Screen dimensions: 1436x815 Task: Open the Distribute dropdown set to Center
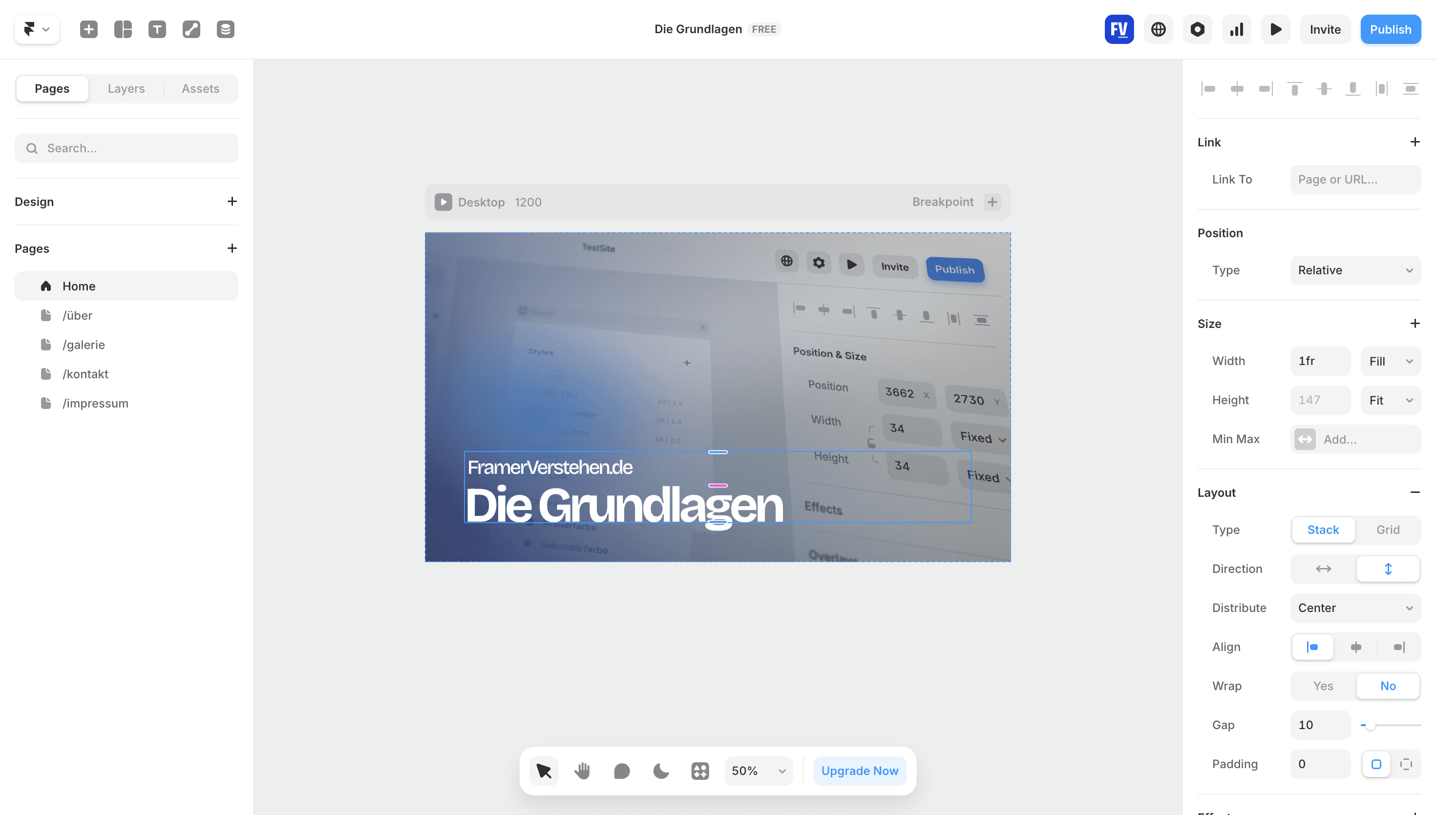tap(1355, 608)
